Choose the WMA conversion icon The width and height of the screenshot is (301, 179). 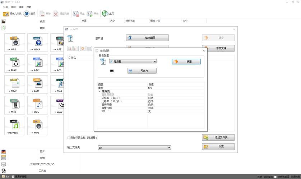38,42
